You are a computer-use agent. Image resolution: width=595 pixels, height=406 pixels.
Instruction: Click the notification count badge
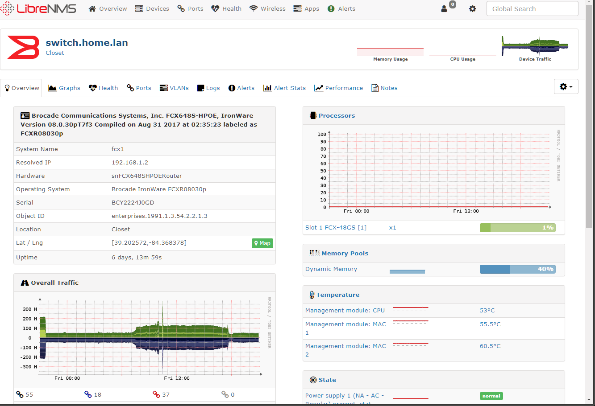click(452, 4)
